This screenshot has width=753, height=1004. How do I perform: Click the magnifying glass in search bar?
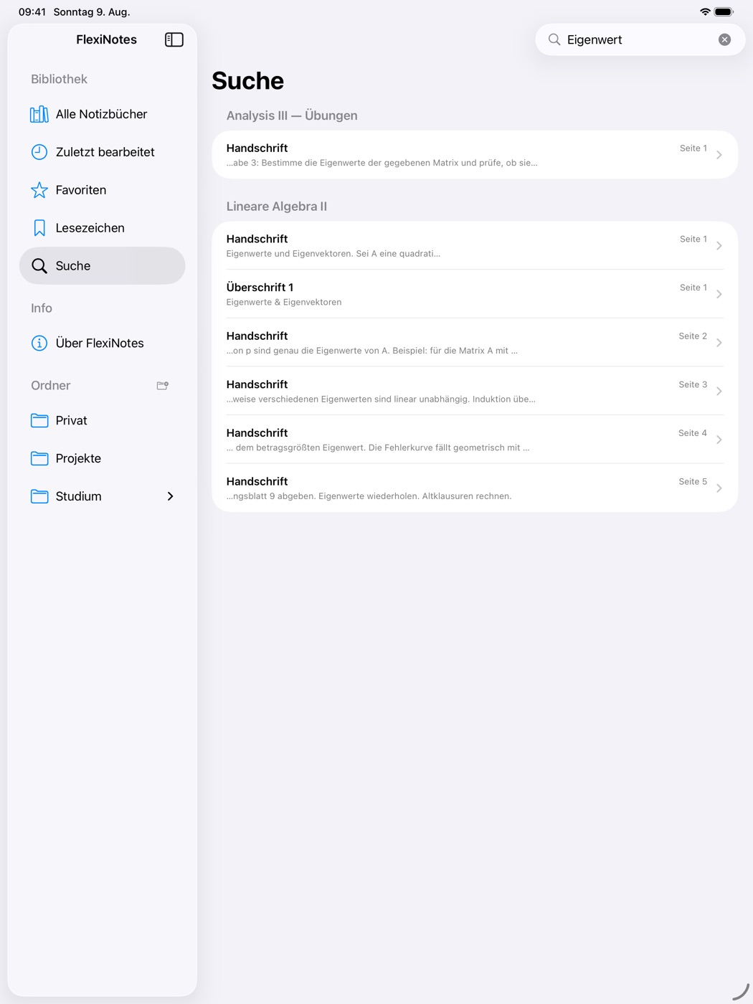pyautogui.click(x=554, y=39)
